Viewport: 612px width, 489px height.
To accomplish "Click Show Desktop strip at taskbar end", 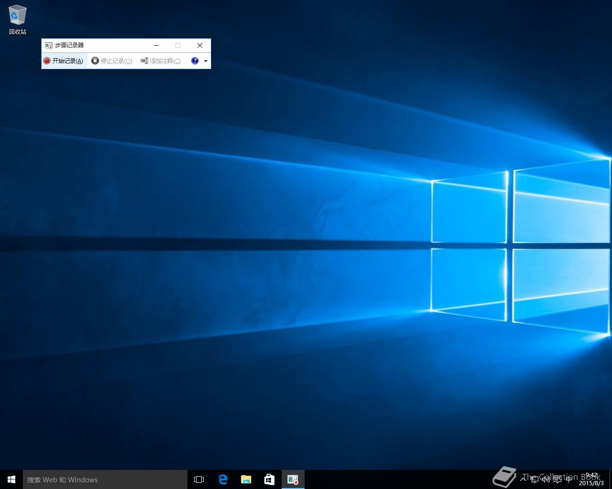I will pos(611,479).
